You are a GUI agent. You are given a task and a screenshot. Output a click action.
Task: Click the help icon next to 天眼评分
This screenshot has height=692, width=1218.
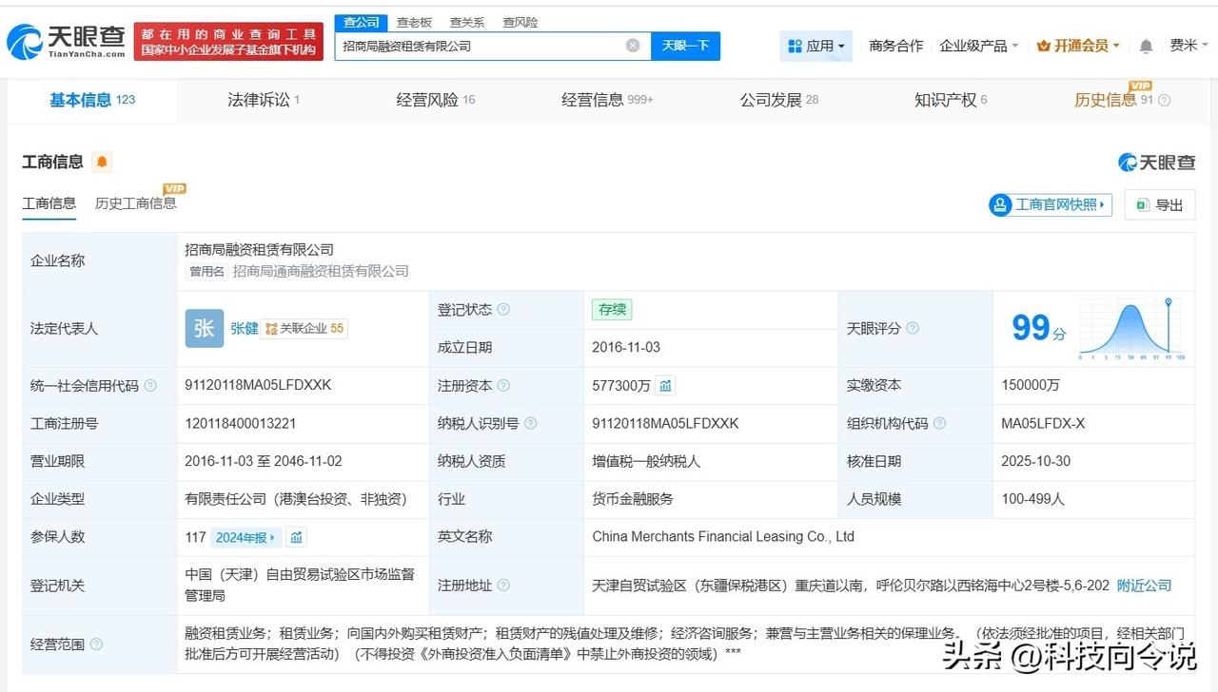(913, 329)
